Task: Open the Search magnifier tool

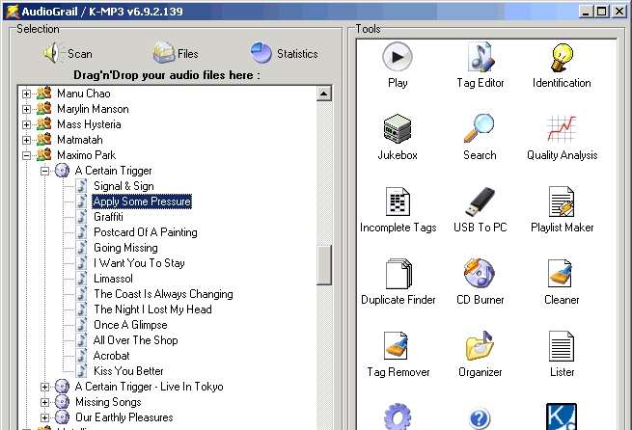Action: tap(480, 137)
